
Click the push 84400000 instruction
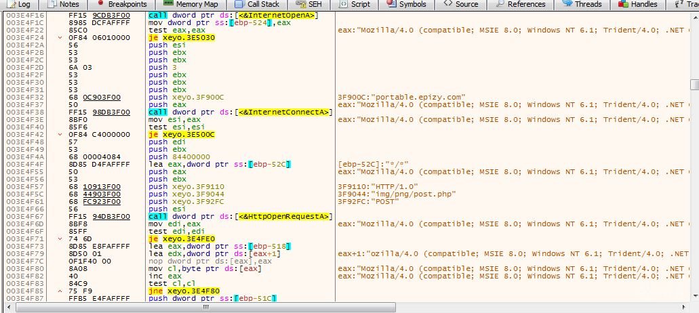pyautogui.click(x=179, y=156)
